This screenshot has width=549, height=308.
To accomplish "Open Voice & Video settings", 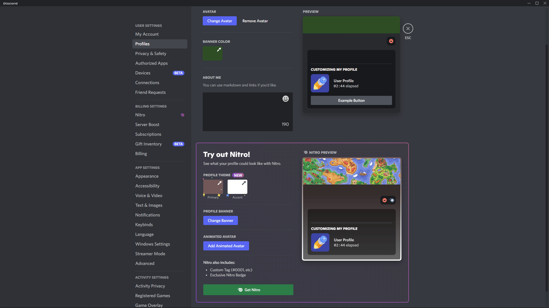I will tap(160, 196).
